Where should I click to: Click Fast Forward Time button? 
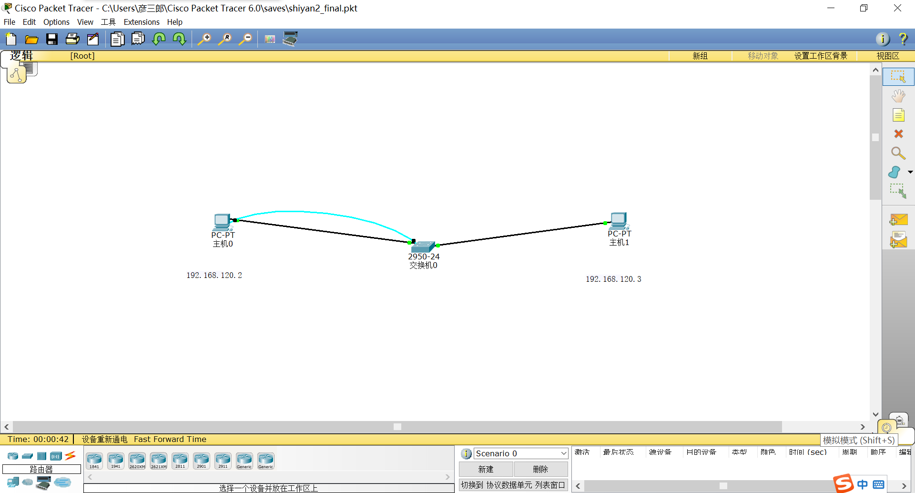170,439
